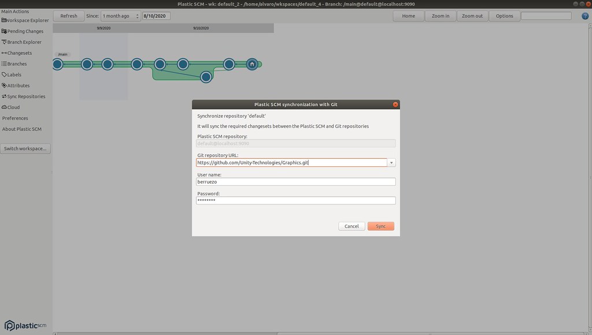Click the User name field showing berruezo

tap(295, 181)
